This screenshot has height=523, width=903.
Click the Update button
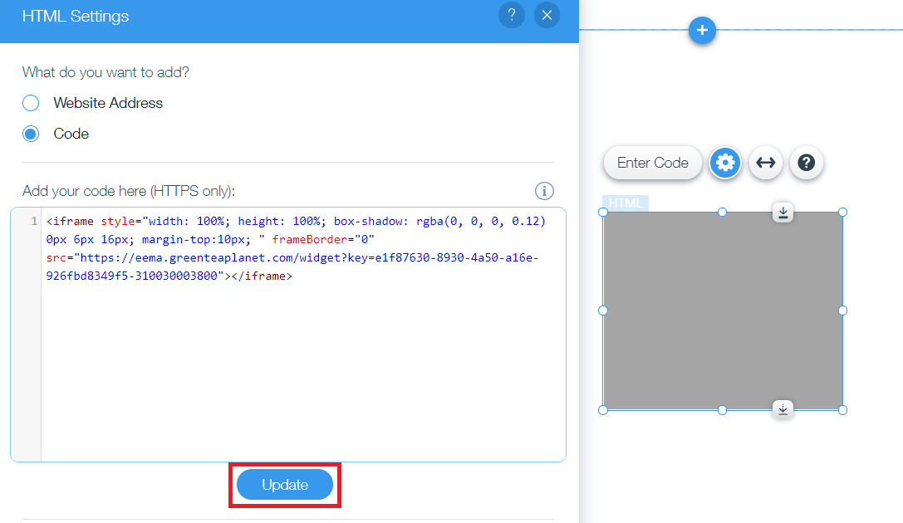[x=285, y=485]
